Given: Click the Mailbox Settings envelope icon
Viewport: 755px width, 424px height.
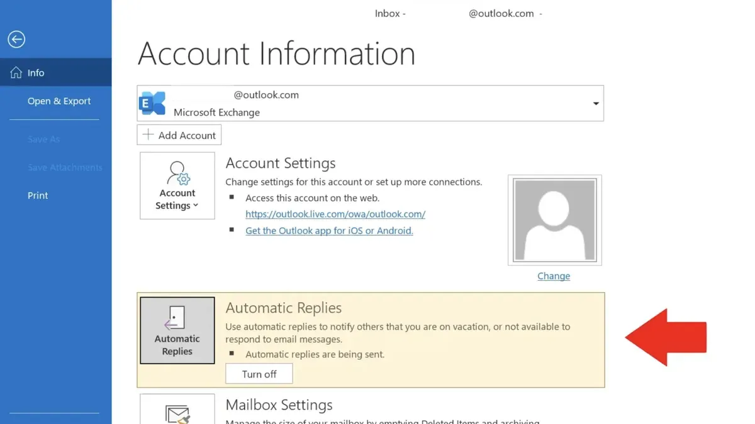Looking at the screenshot, I should click(177, 413).
